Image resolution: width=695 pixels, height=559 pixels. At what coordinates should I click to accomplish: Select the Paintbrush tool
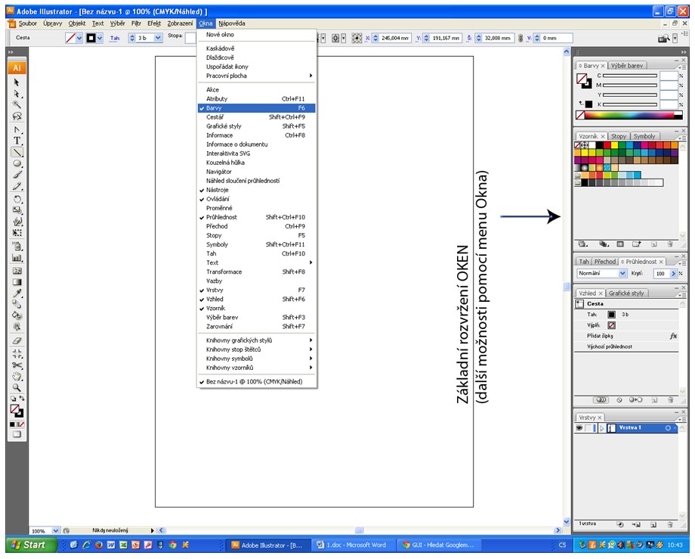(17, 175)
